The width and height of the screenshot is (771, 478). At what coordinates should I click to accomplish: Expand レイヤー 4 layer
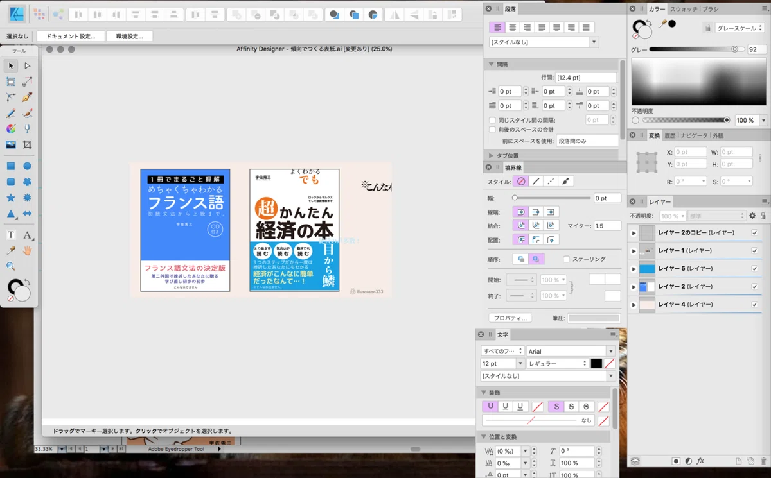click(634, 305)
